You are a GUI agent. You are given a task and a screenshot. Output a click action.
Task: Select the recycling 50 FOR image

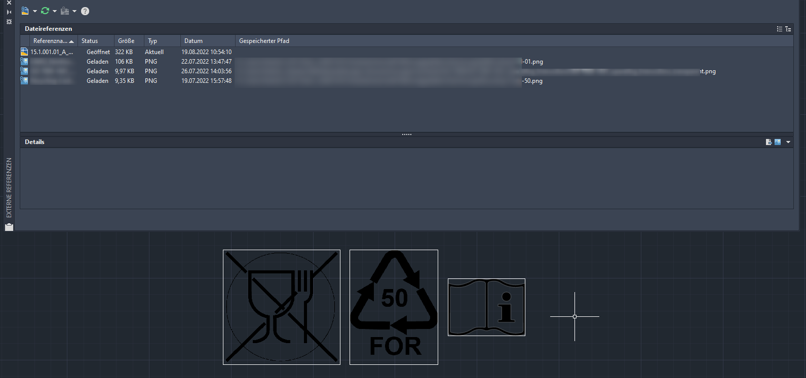click(394, 307)
